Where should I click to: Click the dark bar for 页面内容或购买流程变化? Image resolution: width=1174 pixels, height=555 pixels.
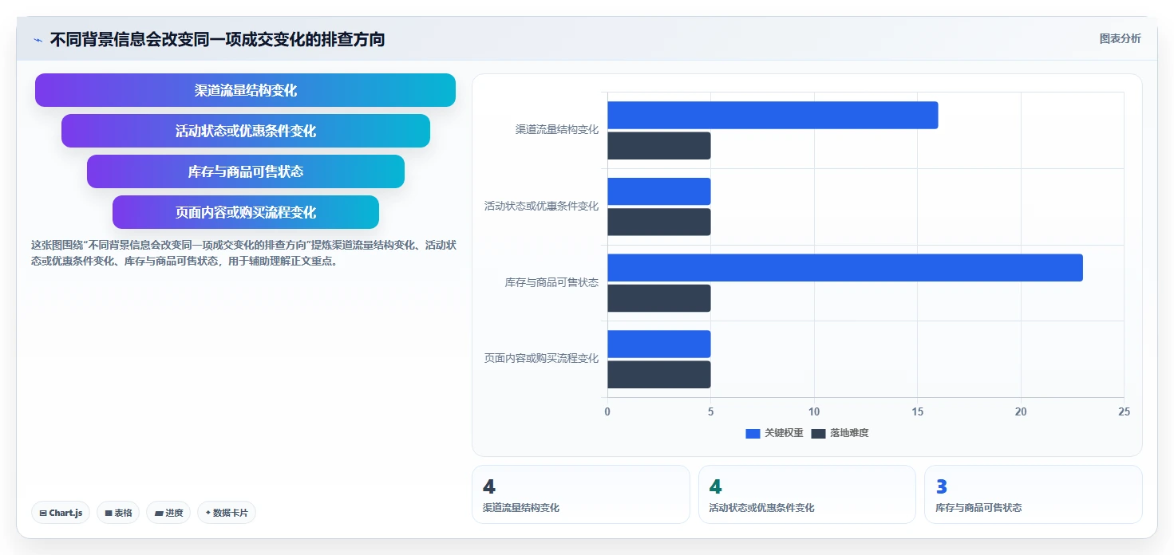coord(659,375)
